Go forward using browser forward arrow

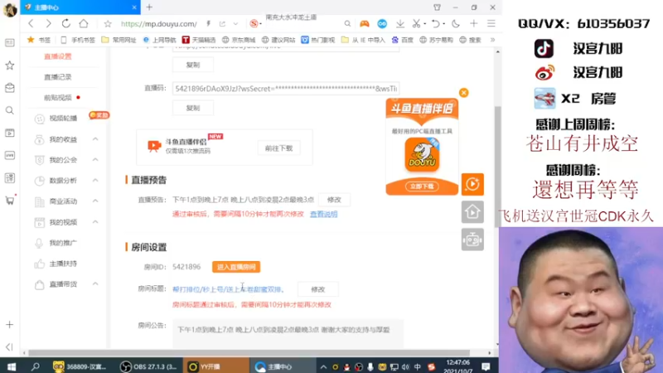[48, 24]
